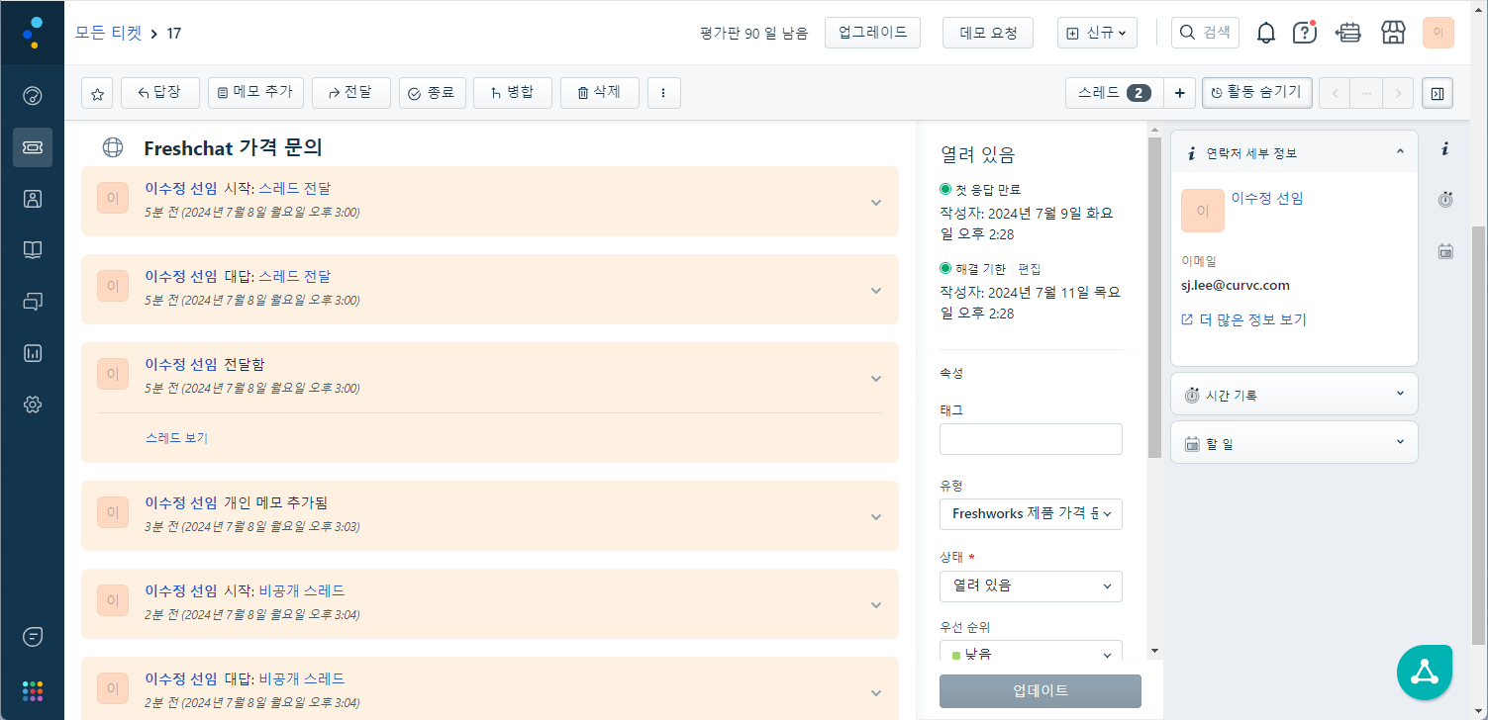Open the 유형 type dropdown
The height and width of the screenshot is (720, 1488).
(1031, 514)
